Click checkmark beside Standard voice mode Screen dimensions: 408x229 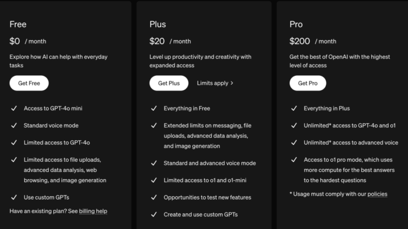tap(14, 126)
